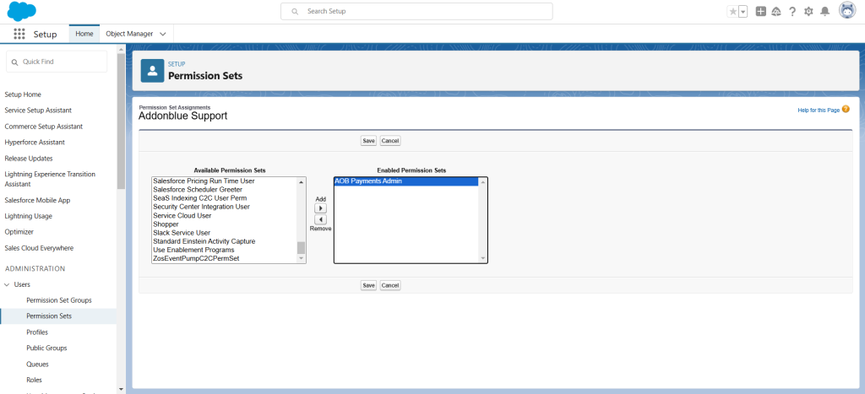The height and width of the screenshot is (394, 865).
Task: Open the user profile avatar
Action: 847,10
